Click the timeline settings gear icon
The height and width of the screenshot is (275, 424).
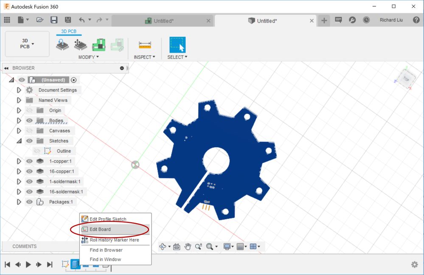click(414, 264)
